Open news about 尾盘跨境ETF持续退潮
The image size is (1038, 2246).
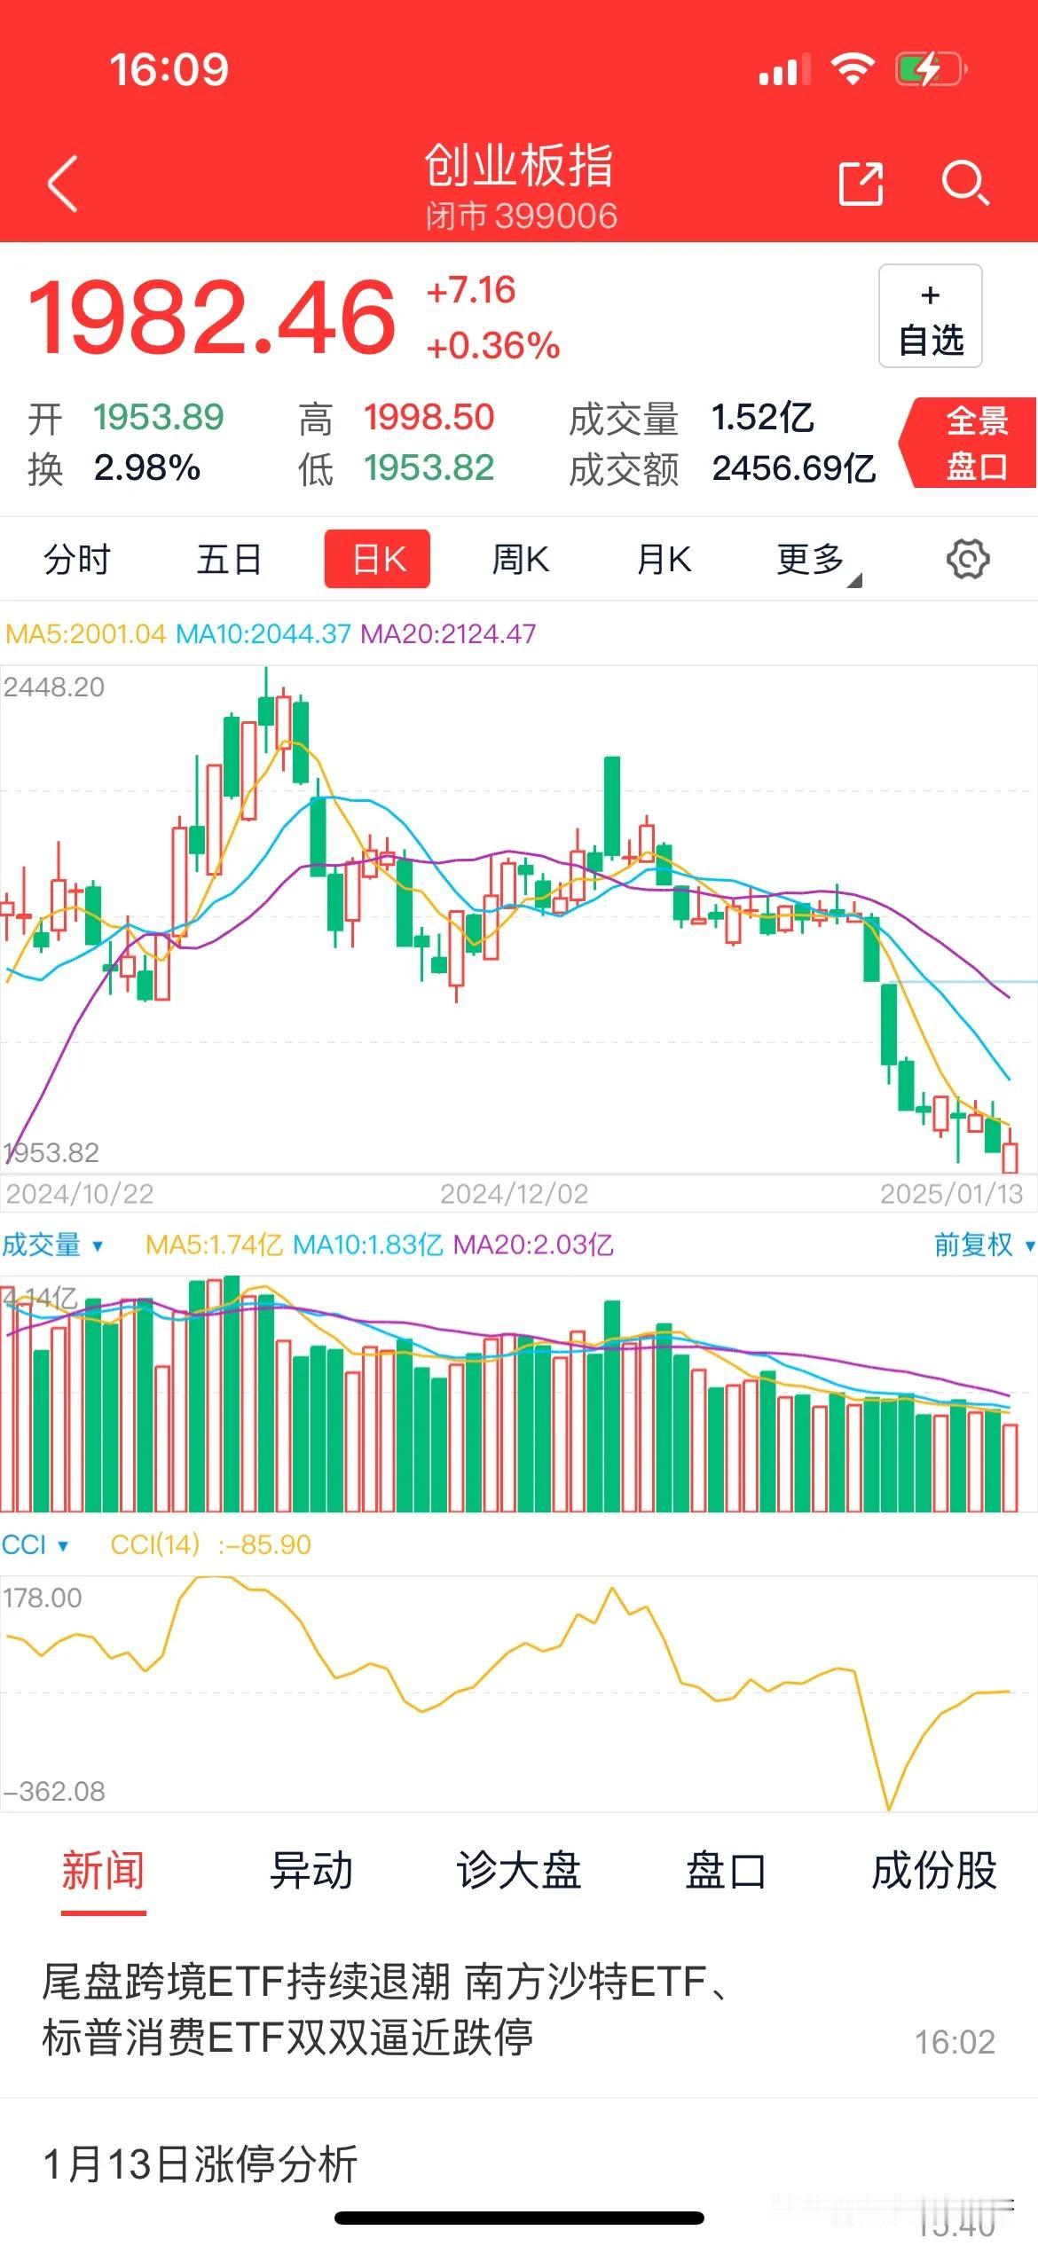click(519, 2009)
